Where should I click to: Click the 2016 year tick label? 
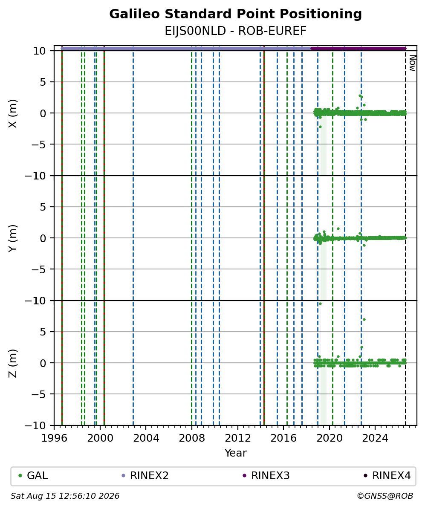283,438
